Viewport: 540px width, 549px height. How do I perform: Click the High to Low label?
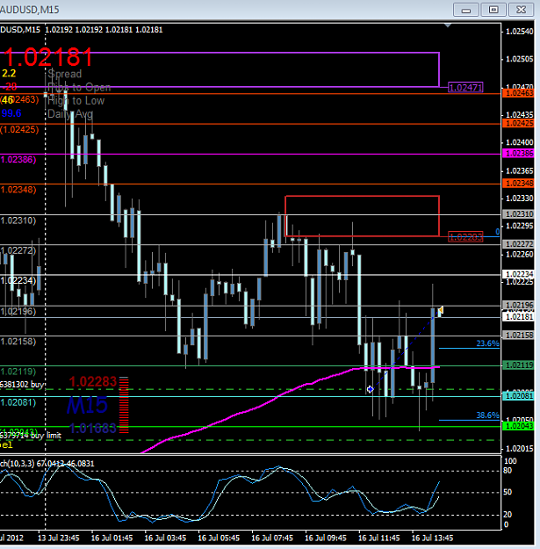click(76, 101)
